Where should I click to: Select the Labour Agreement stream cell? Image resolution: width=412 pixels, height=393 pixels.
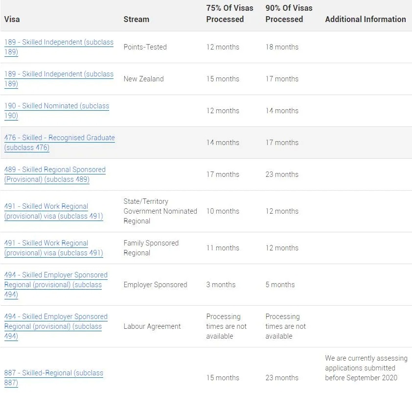[x=152, y=326]
